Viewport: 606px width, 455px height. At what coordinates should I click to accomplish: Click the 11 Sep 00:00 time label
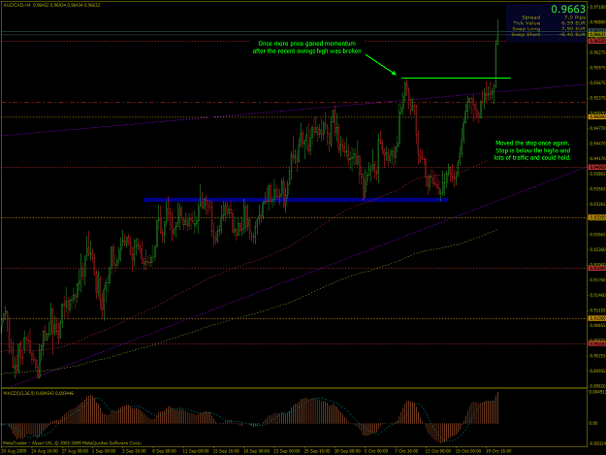(x=196, y=451)
